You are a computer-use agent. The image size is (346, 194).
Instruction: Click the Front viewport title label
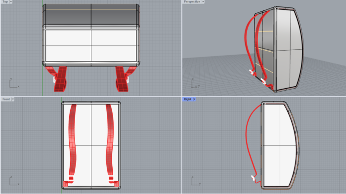pyautogui.click(x=6, y=99)
